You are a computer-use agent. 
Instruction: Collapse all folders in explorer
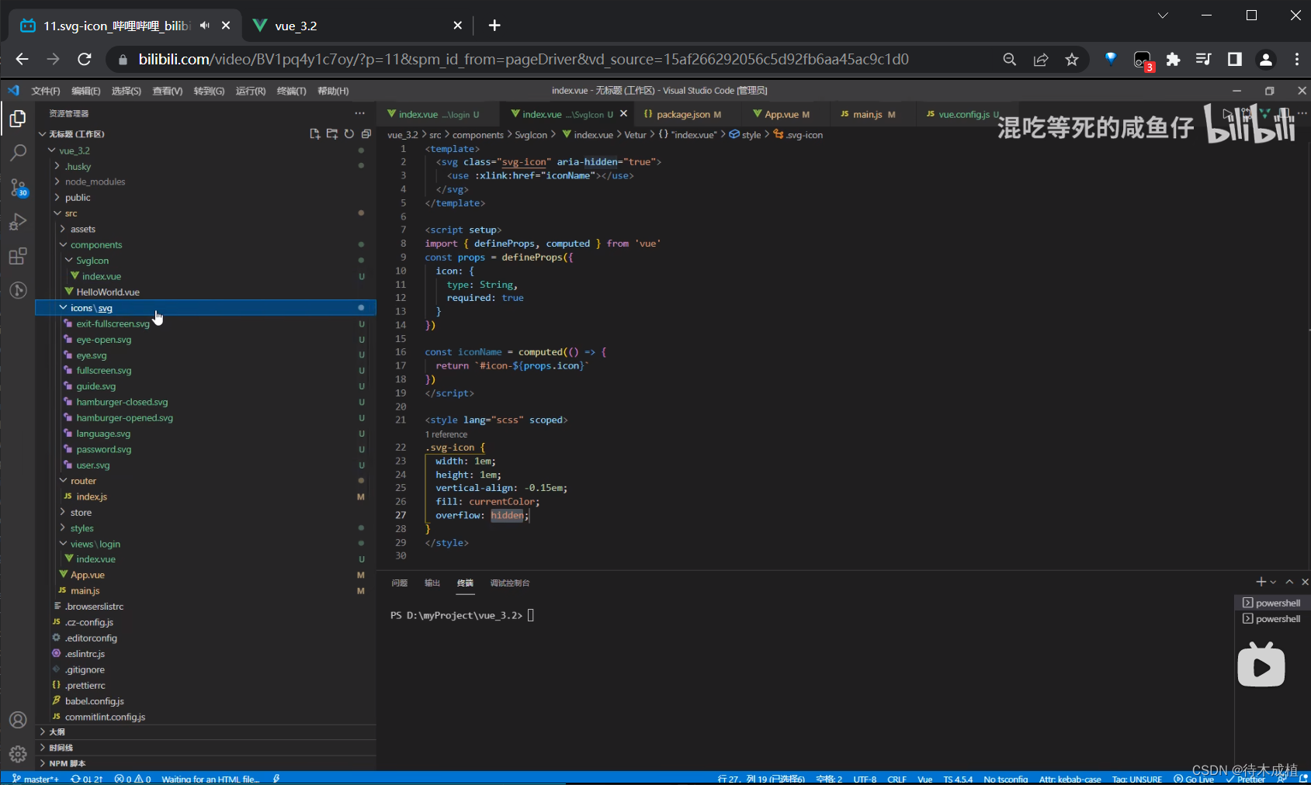(366, 133)
